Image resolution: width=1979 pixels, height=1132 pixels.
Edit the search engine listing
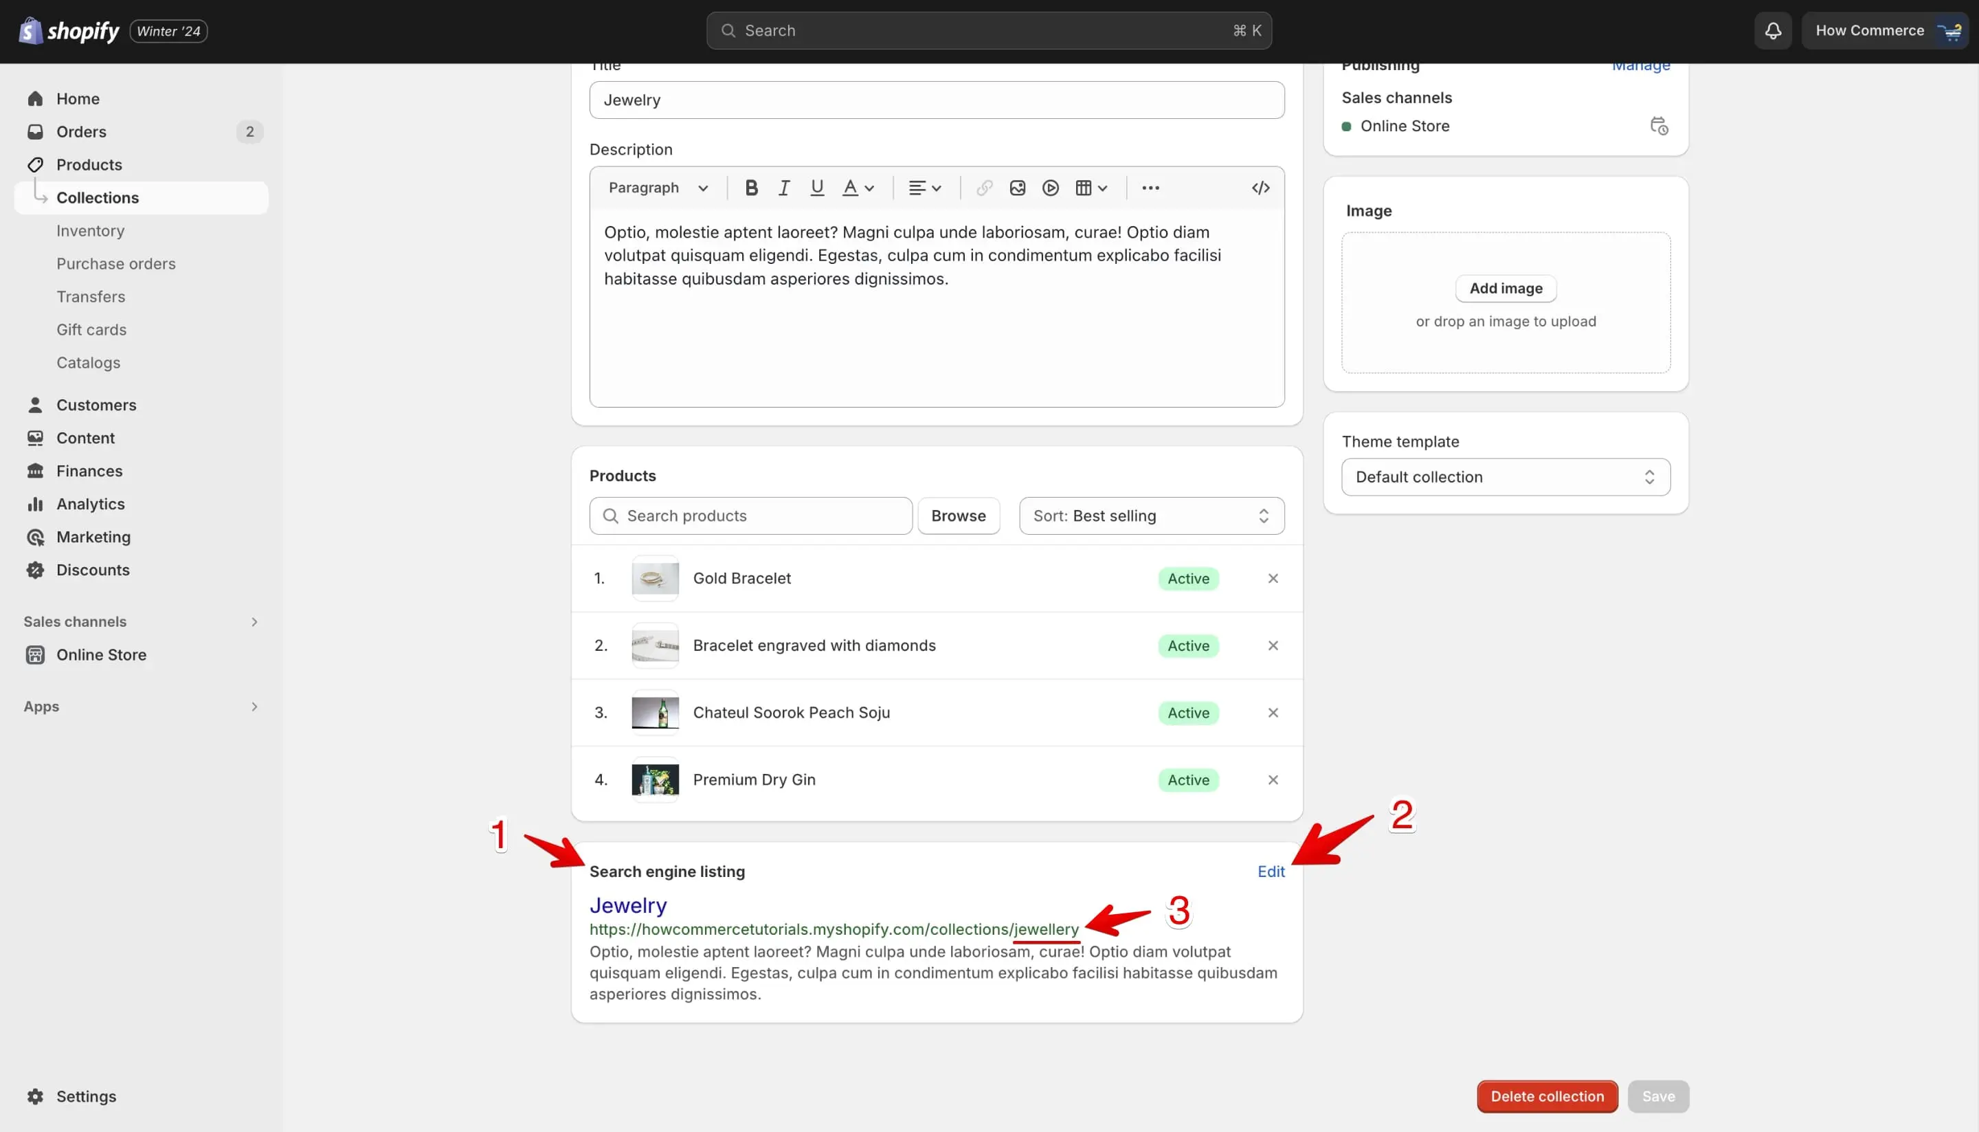click(x=1271, y=872)
